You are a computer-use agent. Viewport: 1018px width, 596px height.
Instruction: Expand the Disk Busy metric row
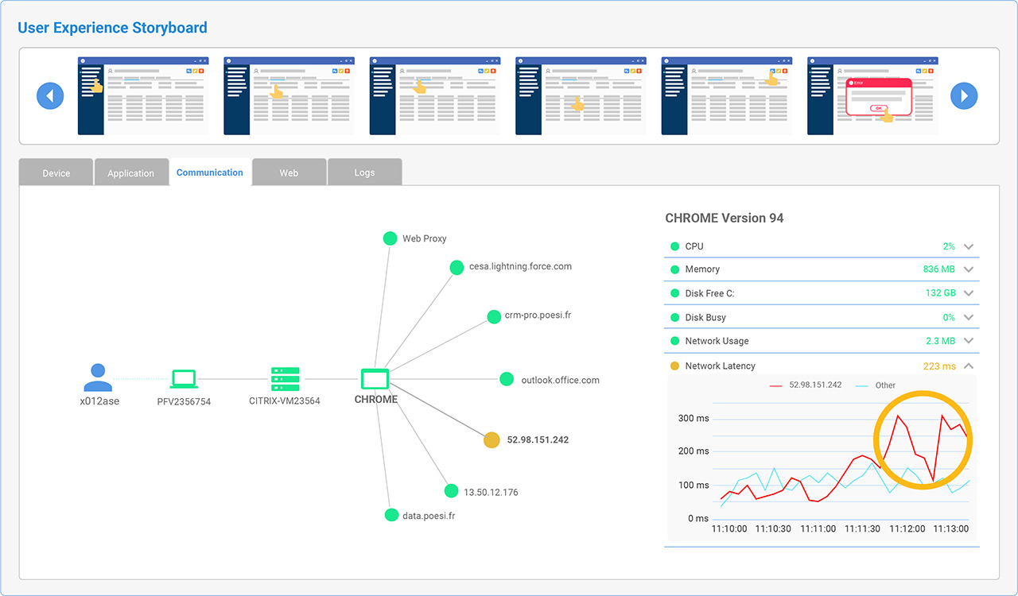click(968, 318)
